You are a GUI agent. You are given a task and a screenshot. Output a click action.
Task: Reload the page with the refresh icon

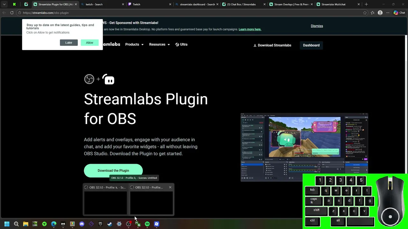click(x=12, y=13)
